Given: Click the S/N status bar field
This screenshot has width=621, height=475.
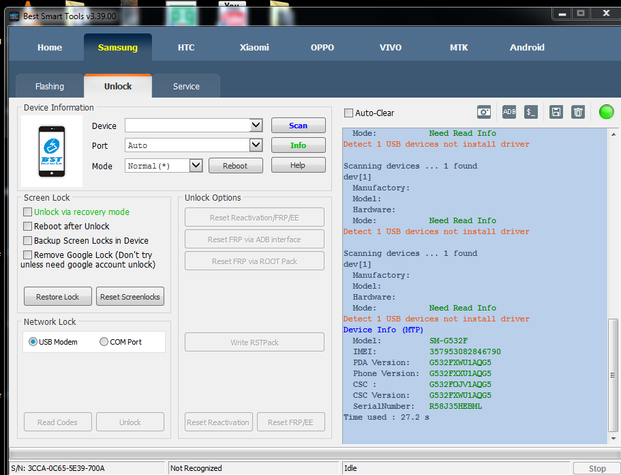Looking at the screenshot, I should [x=87, y=468].
